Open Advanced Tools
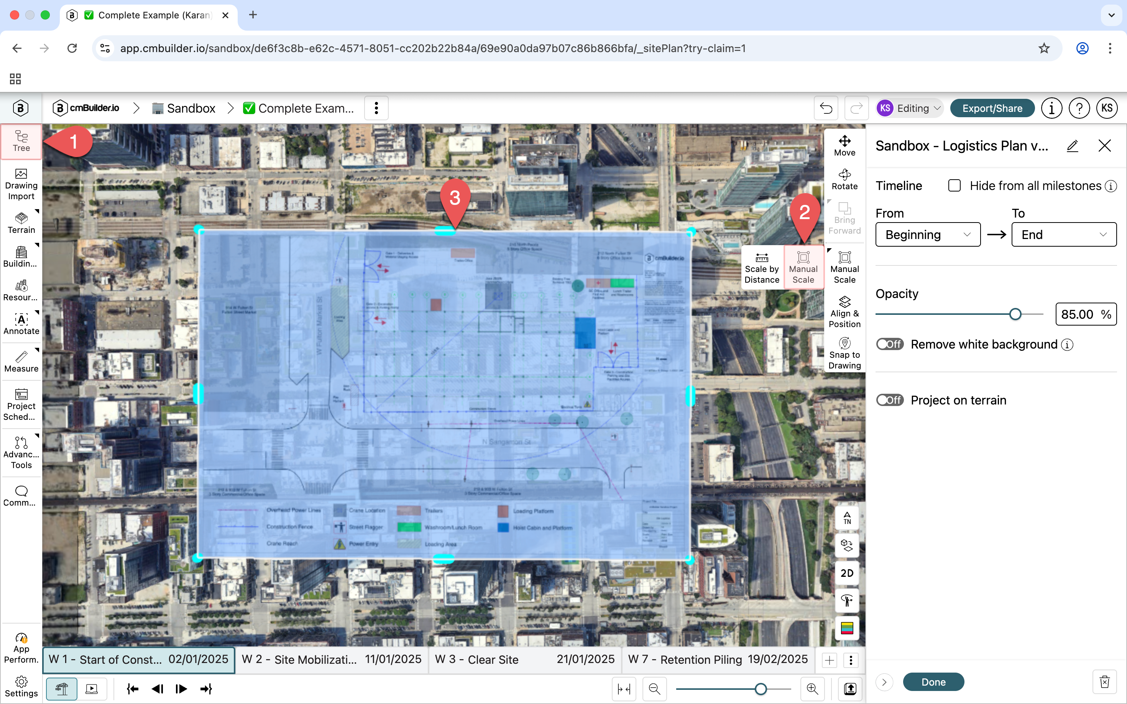The image size is (1127, 704). coord(21,453)
